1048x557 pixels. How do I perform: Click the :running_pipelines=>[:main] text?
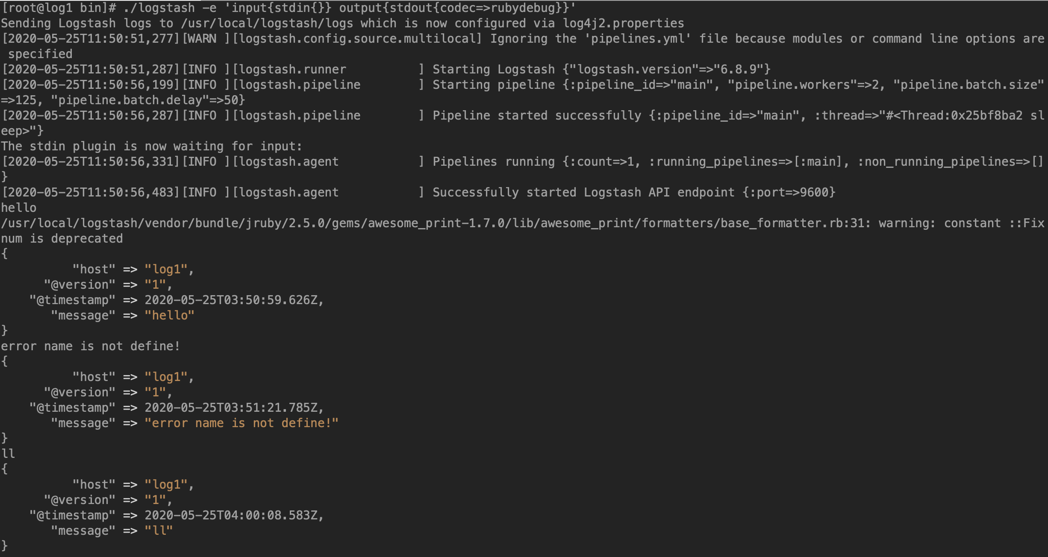(745, 161)
